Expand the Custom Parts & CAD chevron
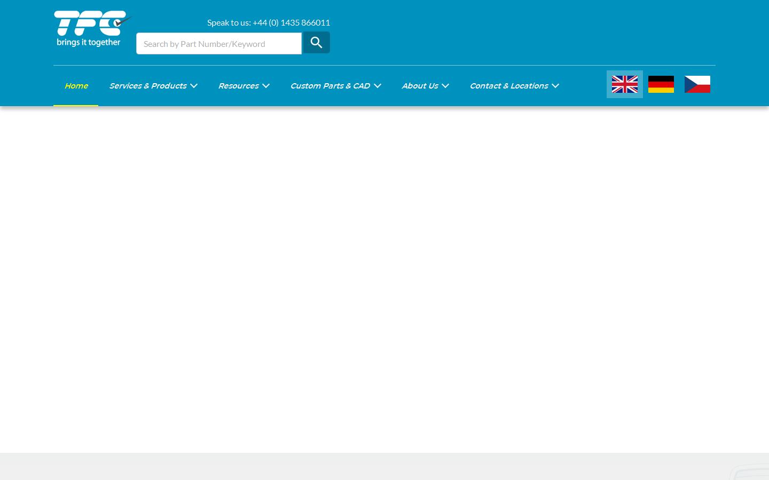769x480 pixels. (378, 86)
